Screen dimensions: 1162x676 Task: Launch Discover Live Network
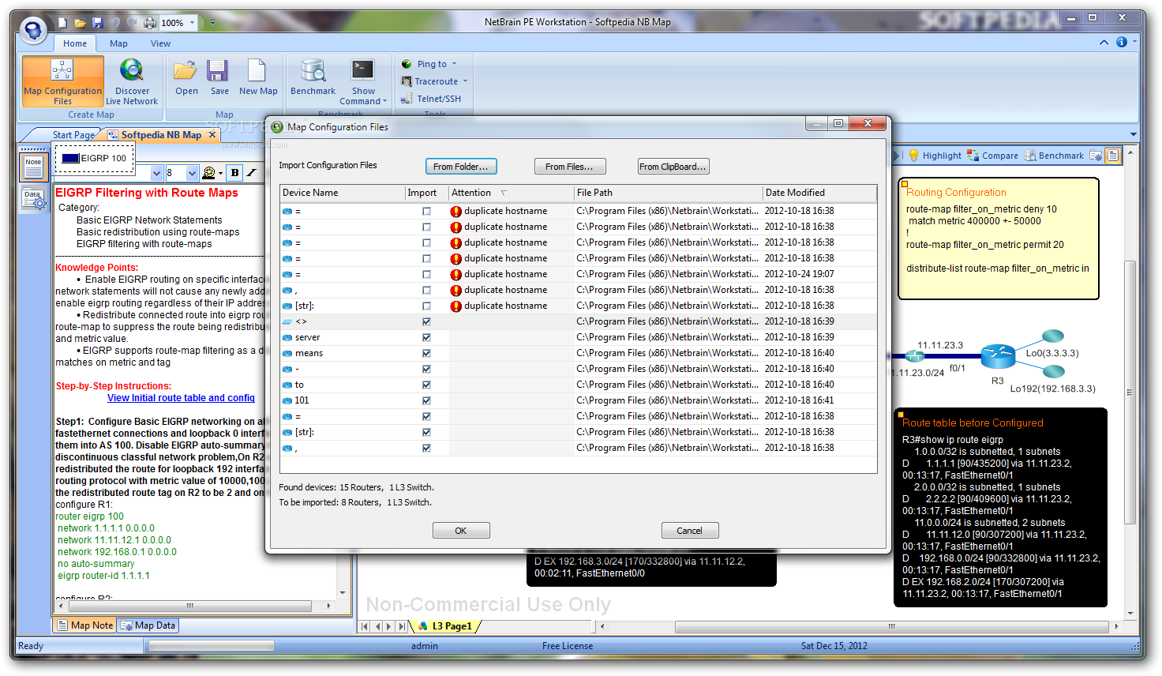click(x=132, y=81)
